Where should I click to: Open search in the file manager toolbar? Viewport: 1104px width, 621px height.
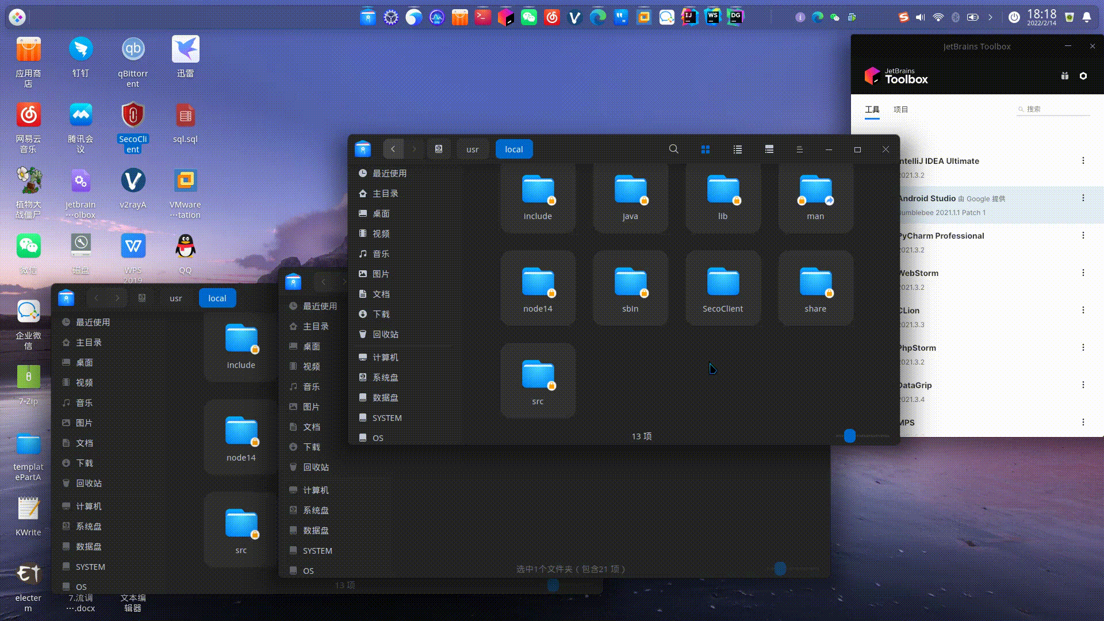(673, 149)
